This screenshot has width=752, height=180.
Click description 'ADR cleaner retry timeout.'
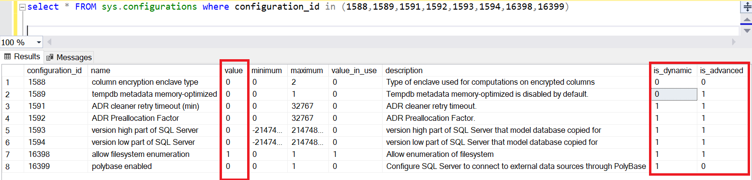click(516, 106)
